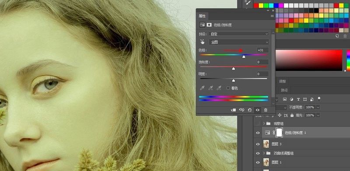Filter layers by shape layers

click(x=305, y=99)
